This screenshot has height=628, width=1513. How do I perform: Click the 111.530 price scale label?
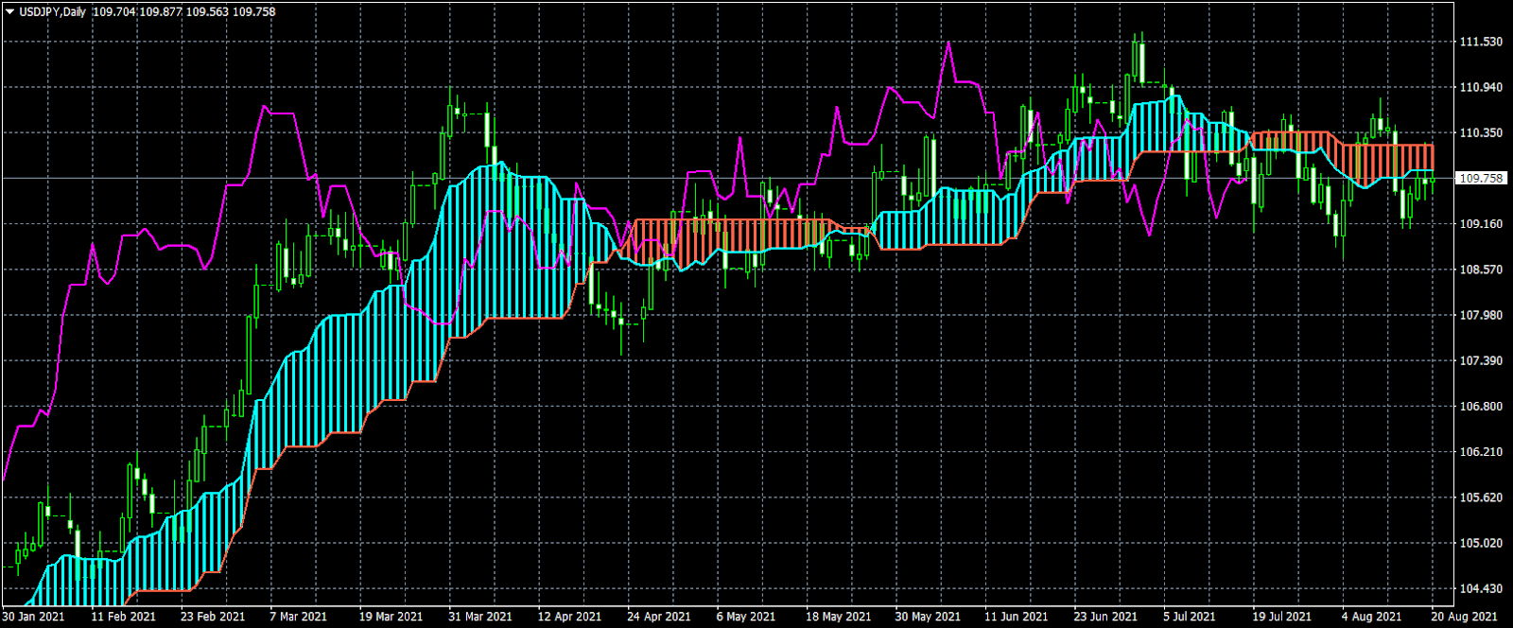(1482, 42)
